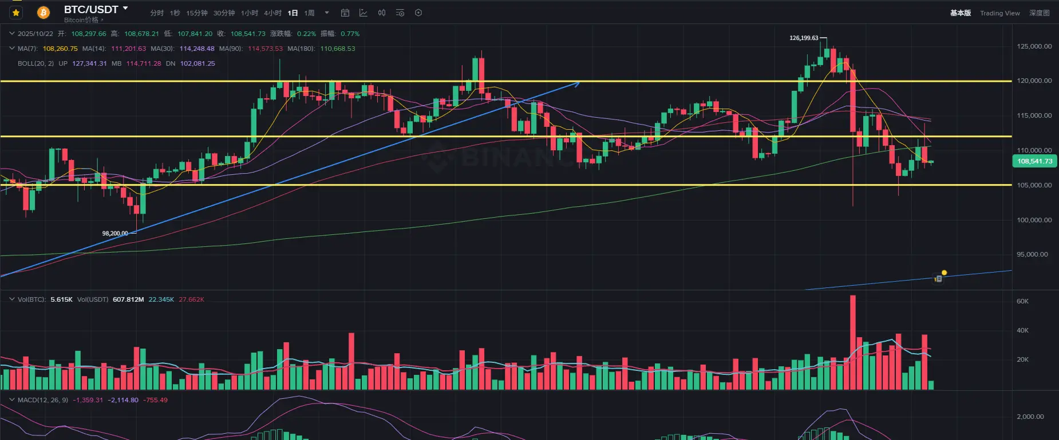The height and width of the screenshot is (440, 1059).
Task: Open the go-to-date calendar icon
Action: (x=345, y=13)
